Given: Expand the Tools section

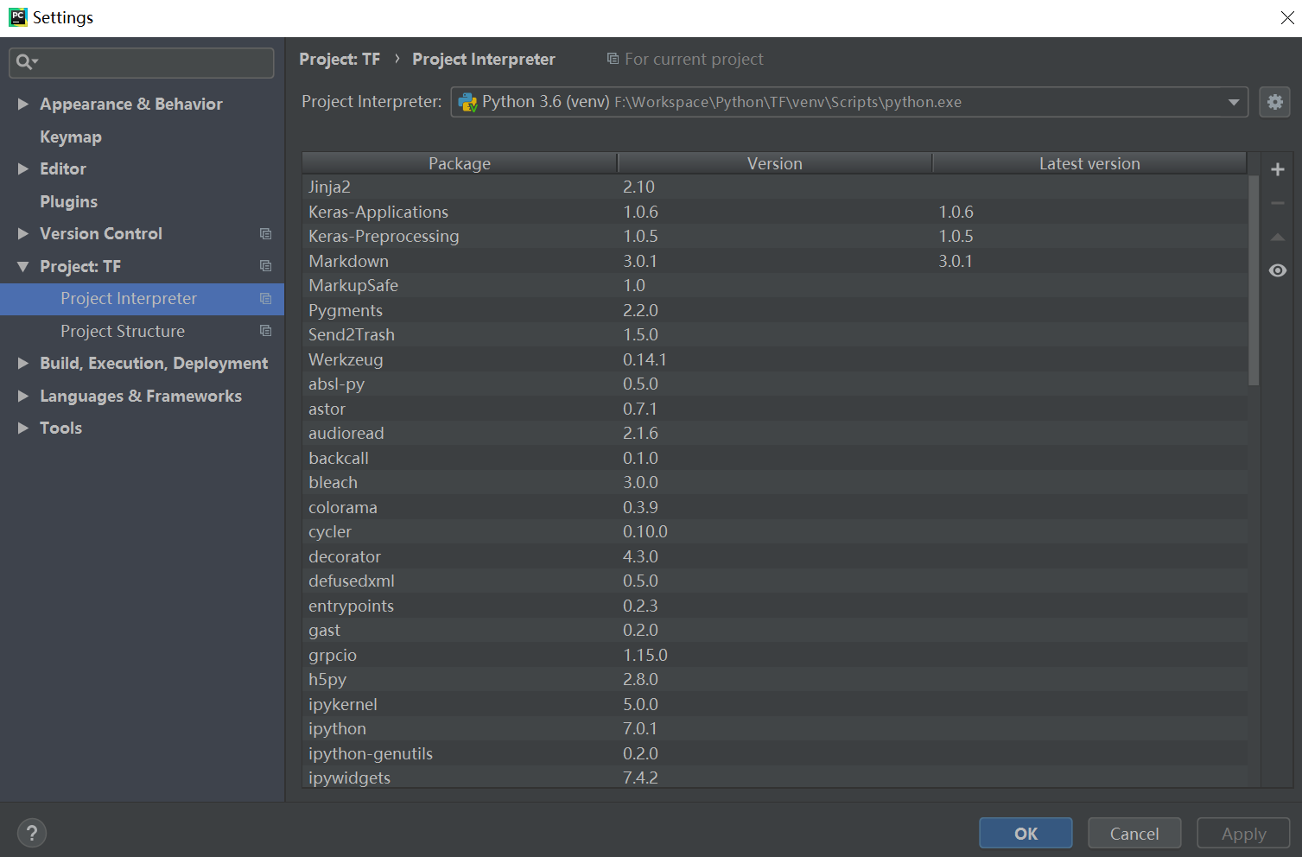Looking at the screenshot, I should [23, 428].
